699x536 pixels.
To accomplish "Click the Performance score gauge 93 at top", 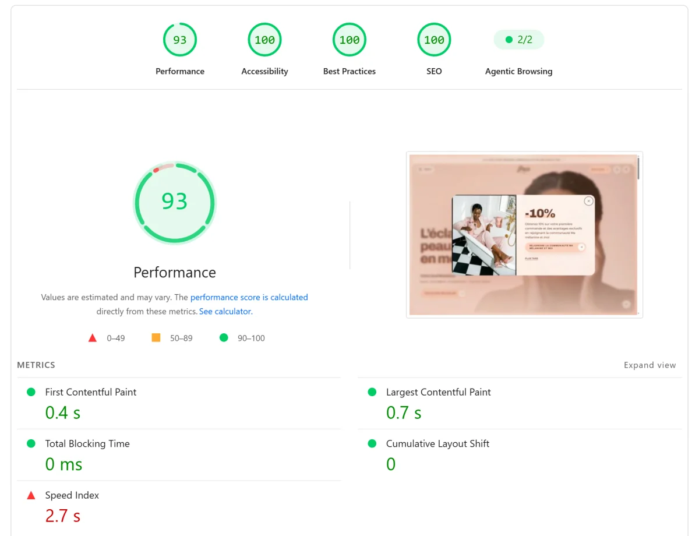I will [x=180, y=40].
